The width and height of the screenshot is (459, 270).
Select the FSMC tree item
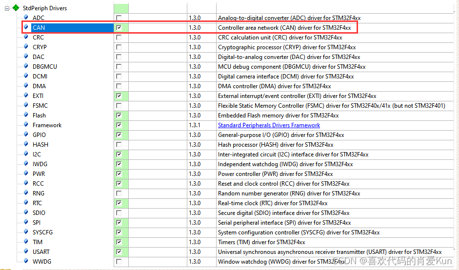40,106
